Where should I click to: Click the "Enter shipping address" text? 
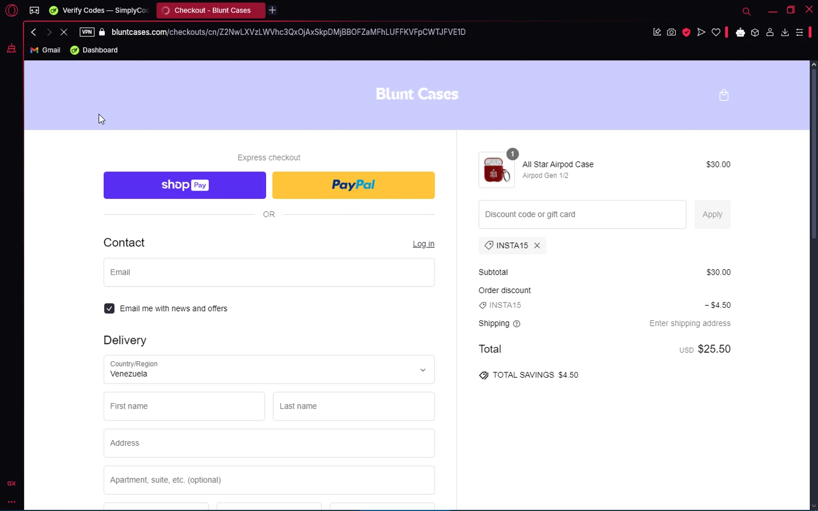coord(690,324)
